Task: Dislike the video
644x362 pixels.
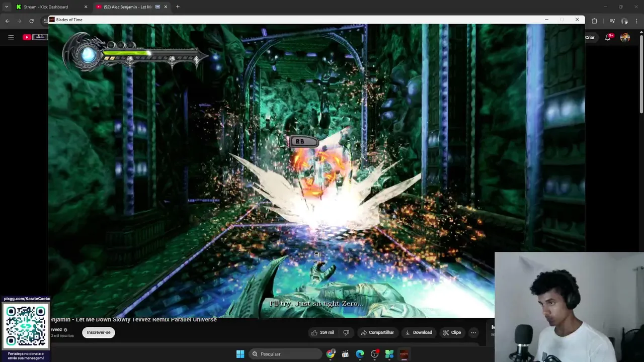Action: click(x=346, y=332)
